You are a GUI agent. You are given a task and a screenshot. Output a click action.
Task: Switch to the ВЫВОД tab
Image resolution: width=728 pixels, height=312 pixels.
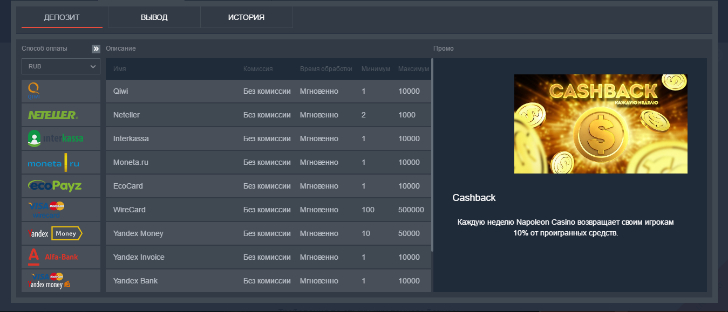click(154, 17)
